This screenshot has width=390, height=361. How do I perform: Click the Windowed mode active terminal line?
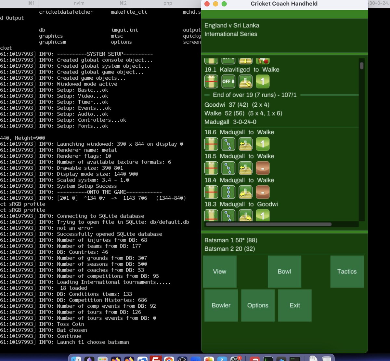[x=58, y=84]
